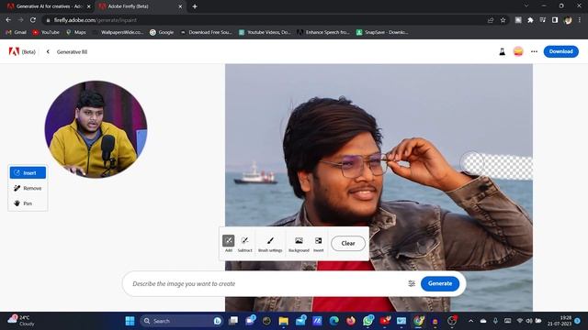
Task: Open the user profile avatar
Action: coord(518,51)
